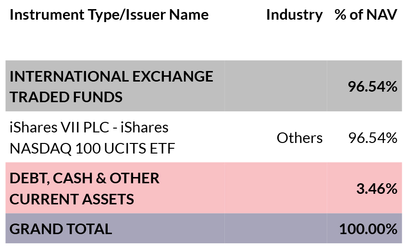The width and height of the screenshot is (407, 249).
Task: Select the 'TRADED FUNDS' text line
Action: [66, 97]
